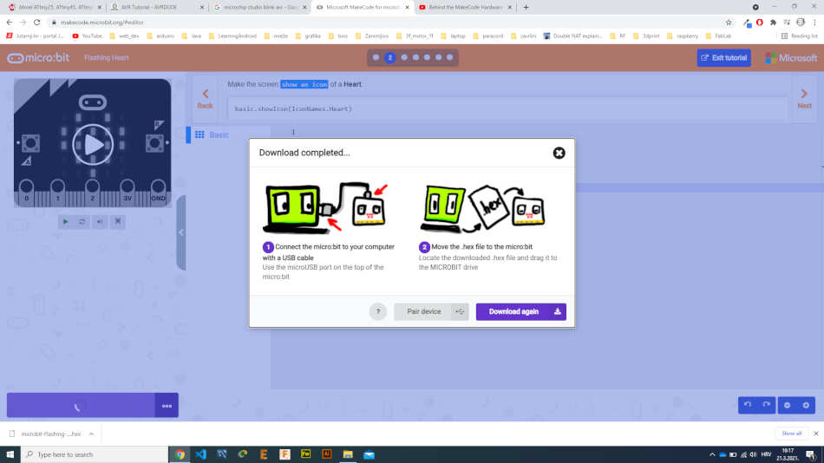Open the notification center

[811, 454]
